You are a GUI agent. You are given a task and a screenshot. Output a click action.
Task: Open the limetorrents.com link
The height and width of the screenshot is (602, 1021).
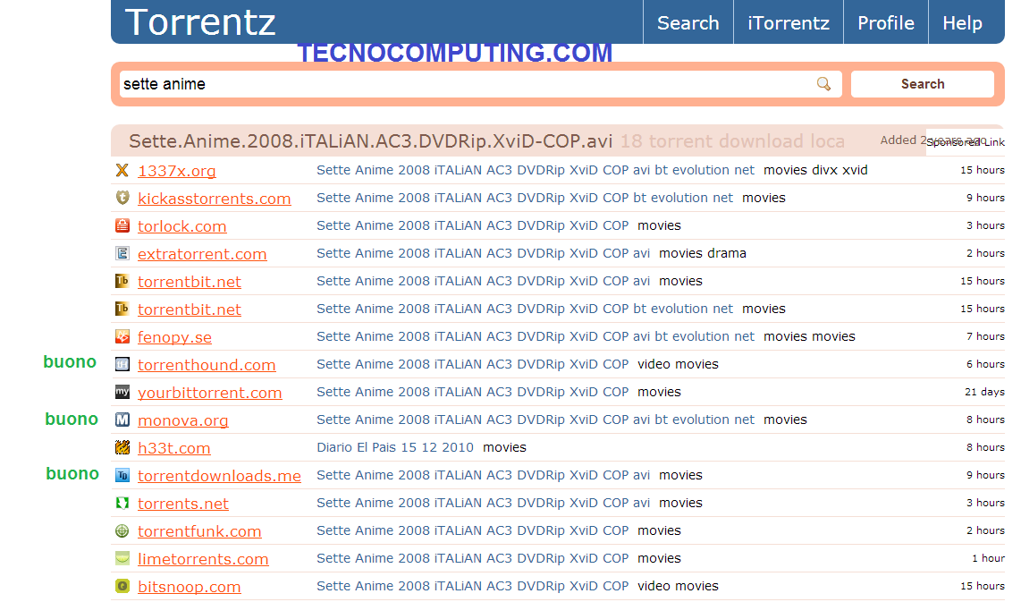coord(203,559)
